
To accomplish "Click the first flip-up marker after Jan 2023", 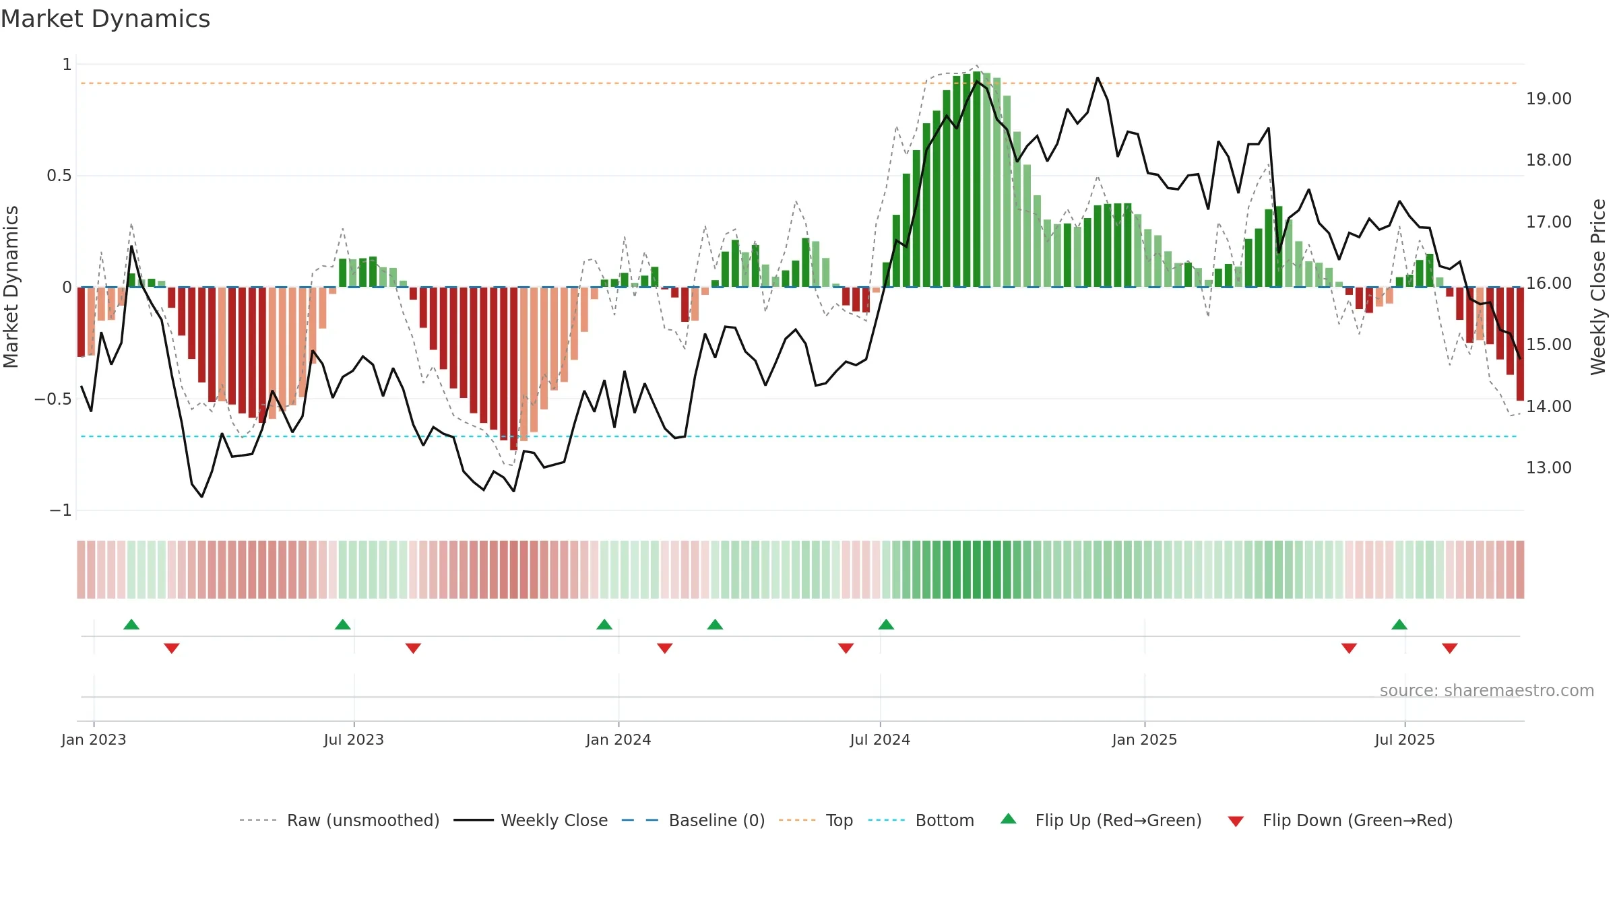I will [131, 624].
